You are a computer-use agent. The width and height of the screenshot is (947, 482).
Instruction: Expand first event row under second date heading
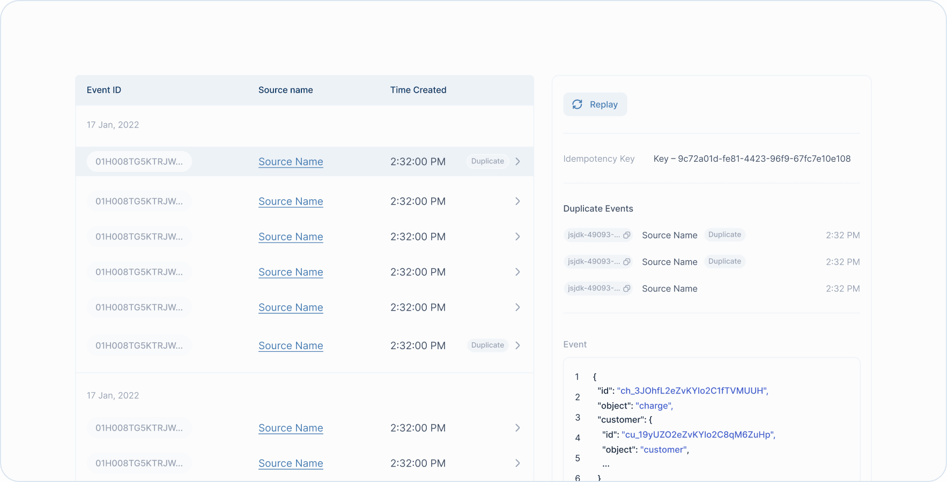tap(517, 428)
